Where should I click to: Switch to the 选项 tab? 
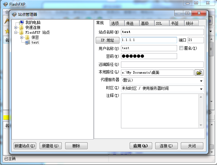[115, 23]
